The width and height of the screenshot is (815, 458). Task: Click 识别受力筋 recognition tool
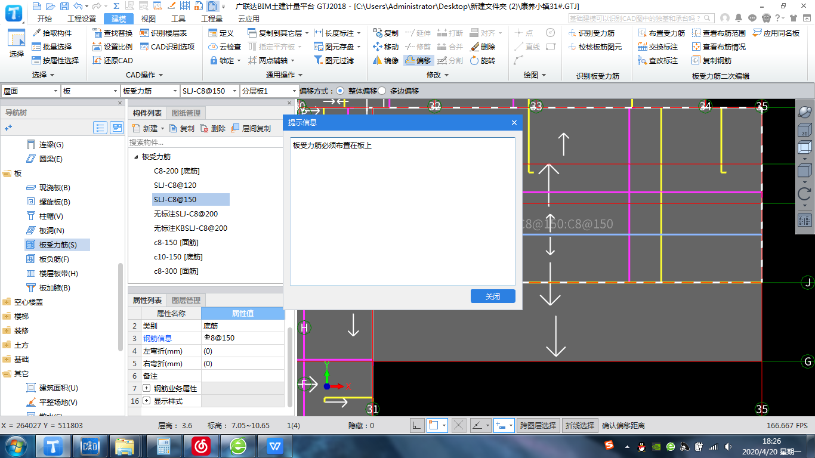(591, 33)
